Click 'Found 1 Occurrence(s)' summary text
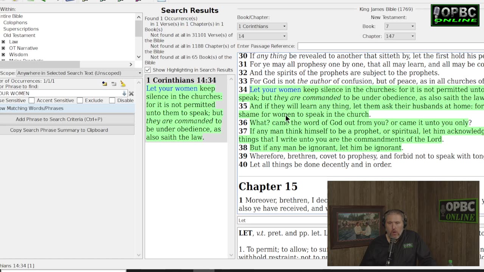Viewport: 484px width, 272px height. pyautogui.click(x=171, y=19)
